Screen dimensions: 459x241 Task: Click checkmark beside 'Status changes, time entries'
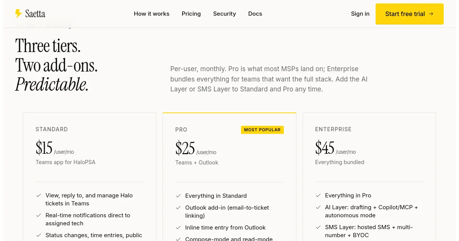[39, 235]
